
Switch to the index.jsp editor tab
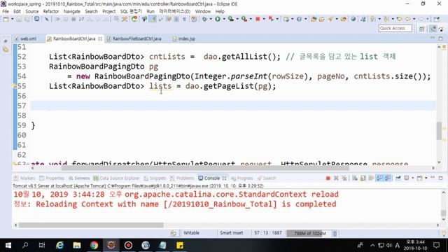184,38
